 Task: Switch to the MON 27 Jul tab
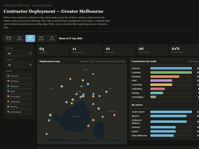click(x=8, y=38)
